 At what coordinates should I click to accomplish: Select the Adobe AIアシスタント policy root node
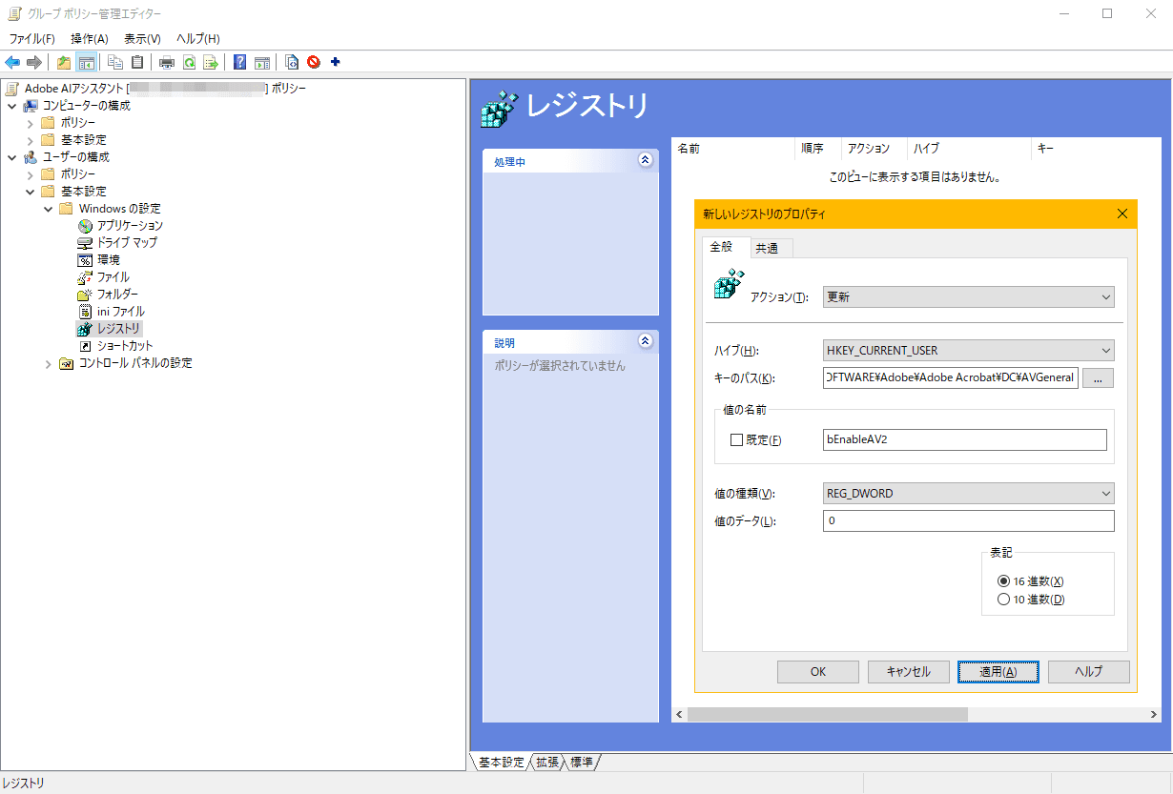pos(165,88)
